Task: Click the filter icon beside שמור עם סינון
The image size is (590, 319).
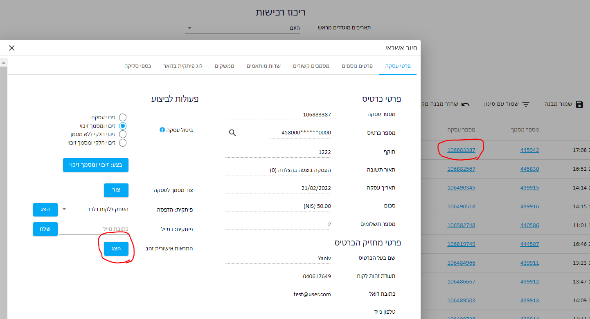Action: [526, 104]
